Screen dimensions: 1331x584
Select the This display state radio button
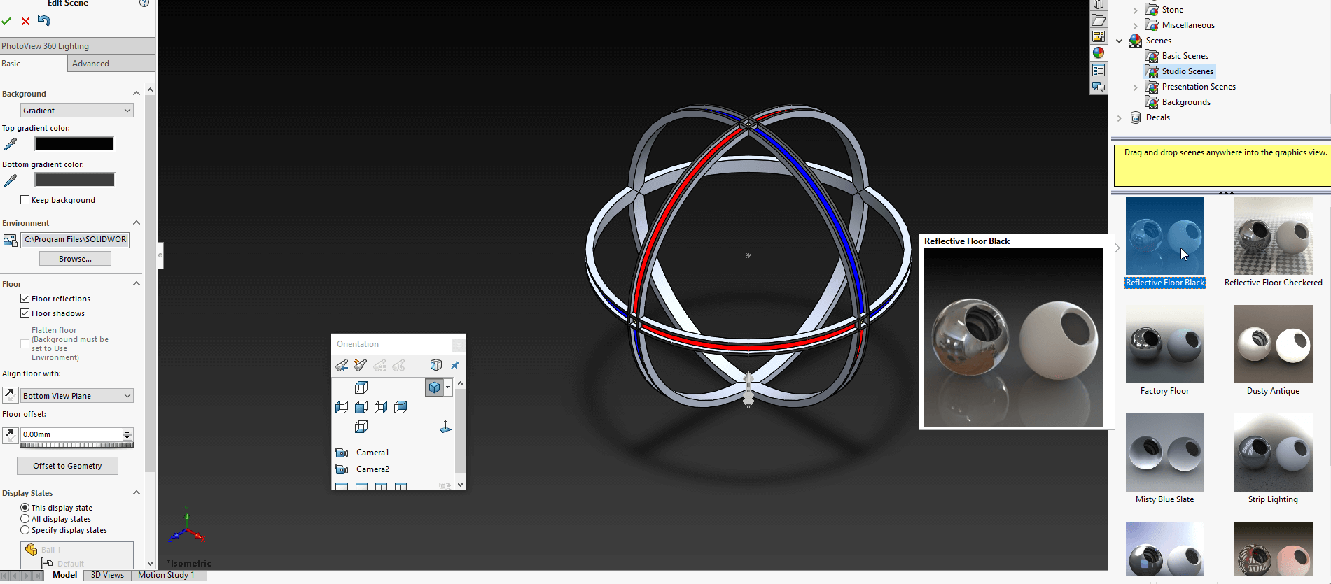(25, 508)
